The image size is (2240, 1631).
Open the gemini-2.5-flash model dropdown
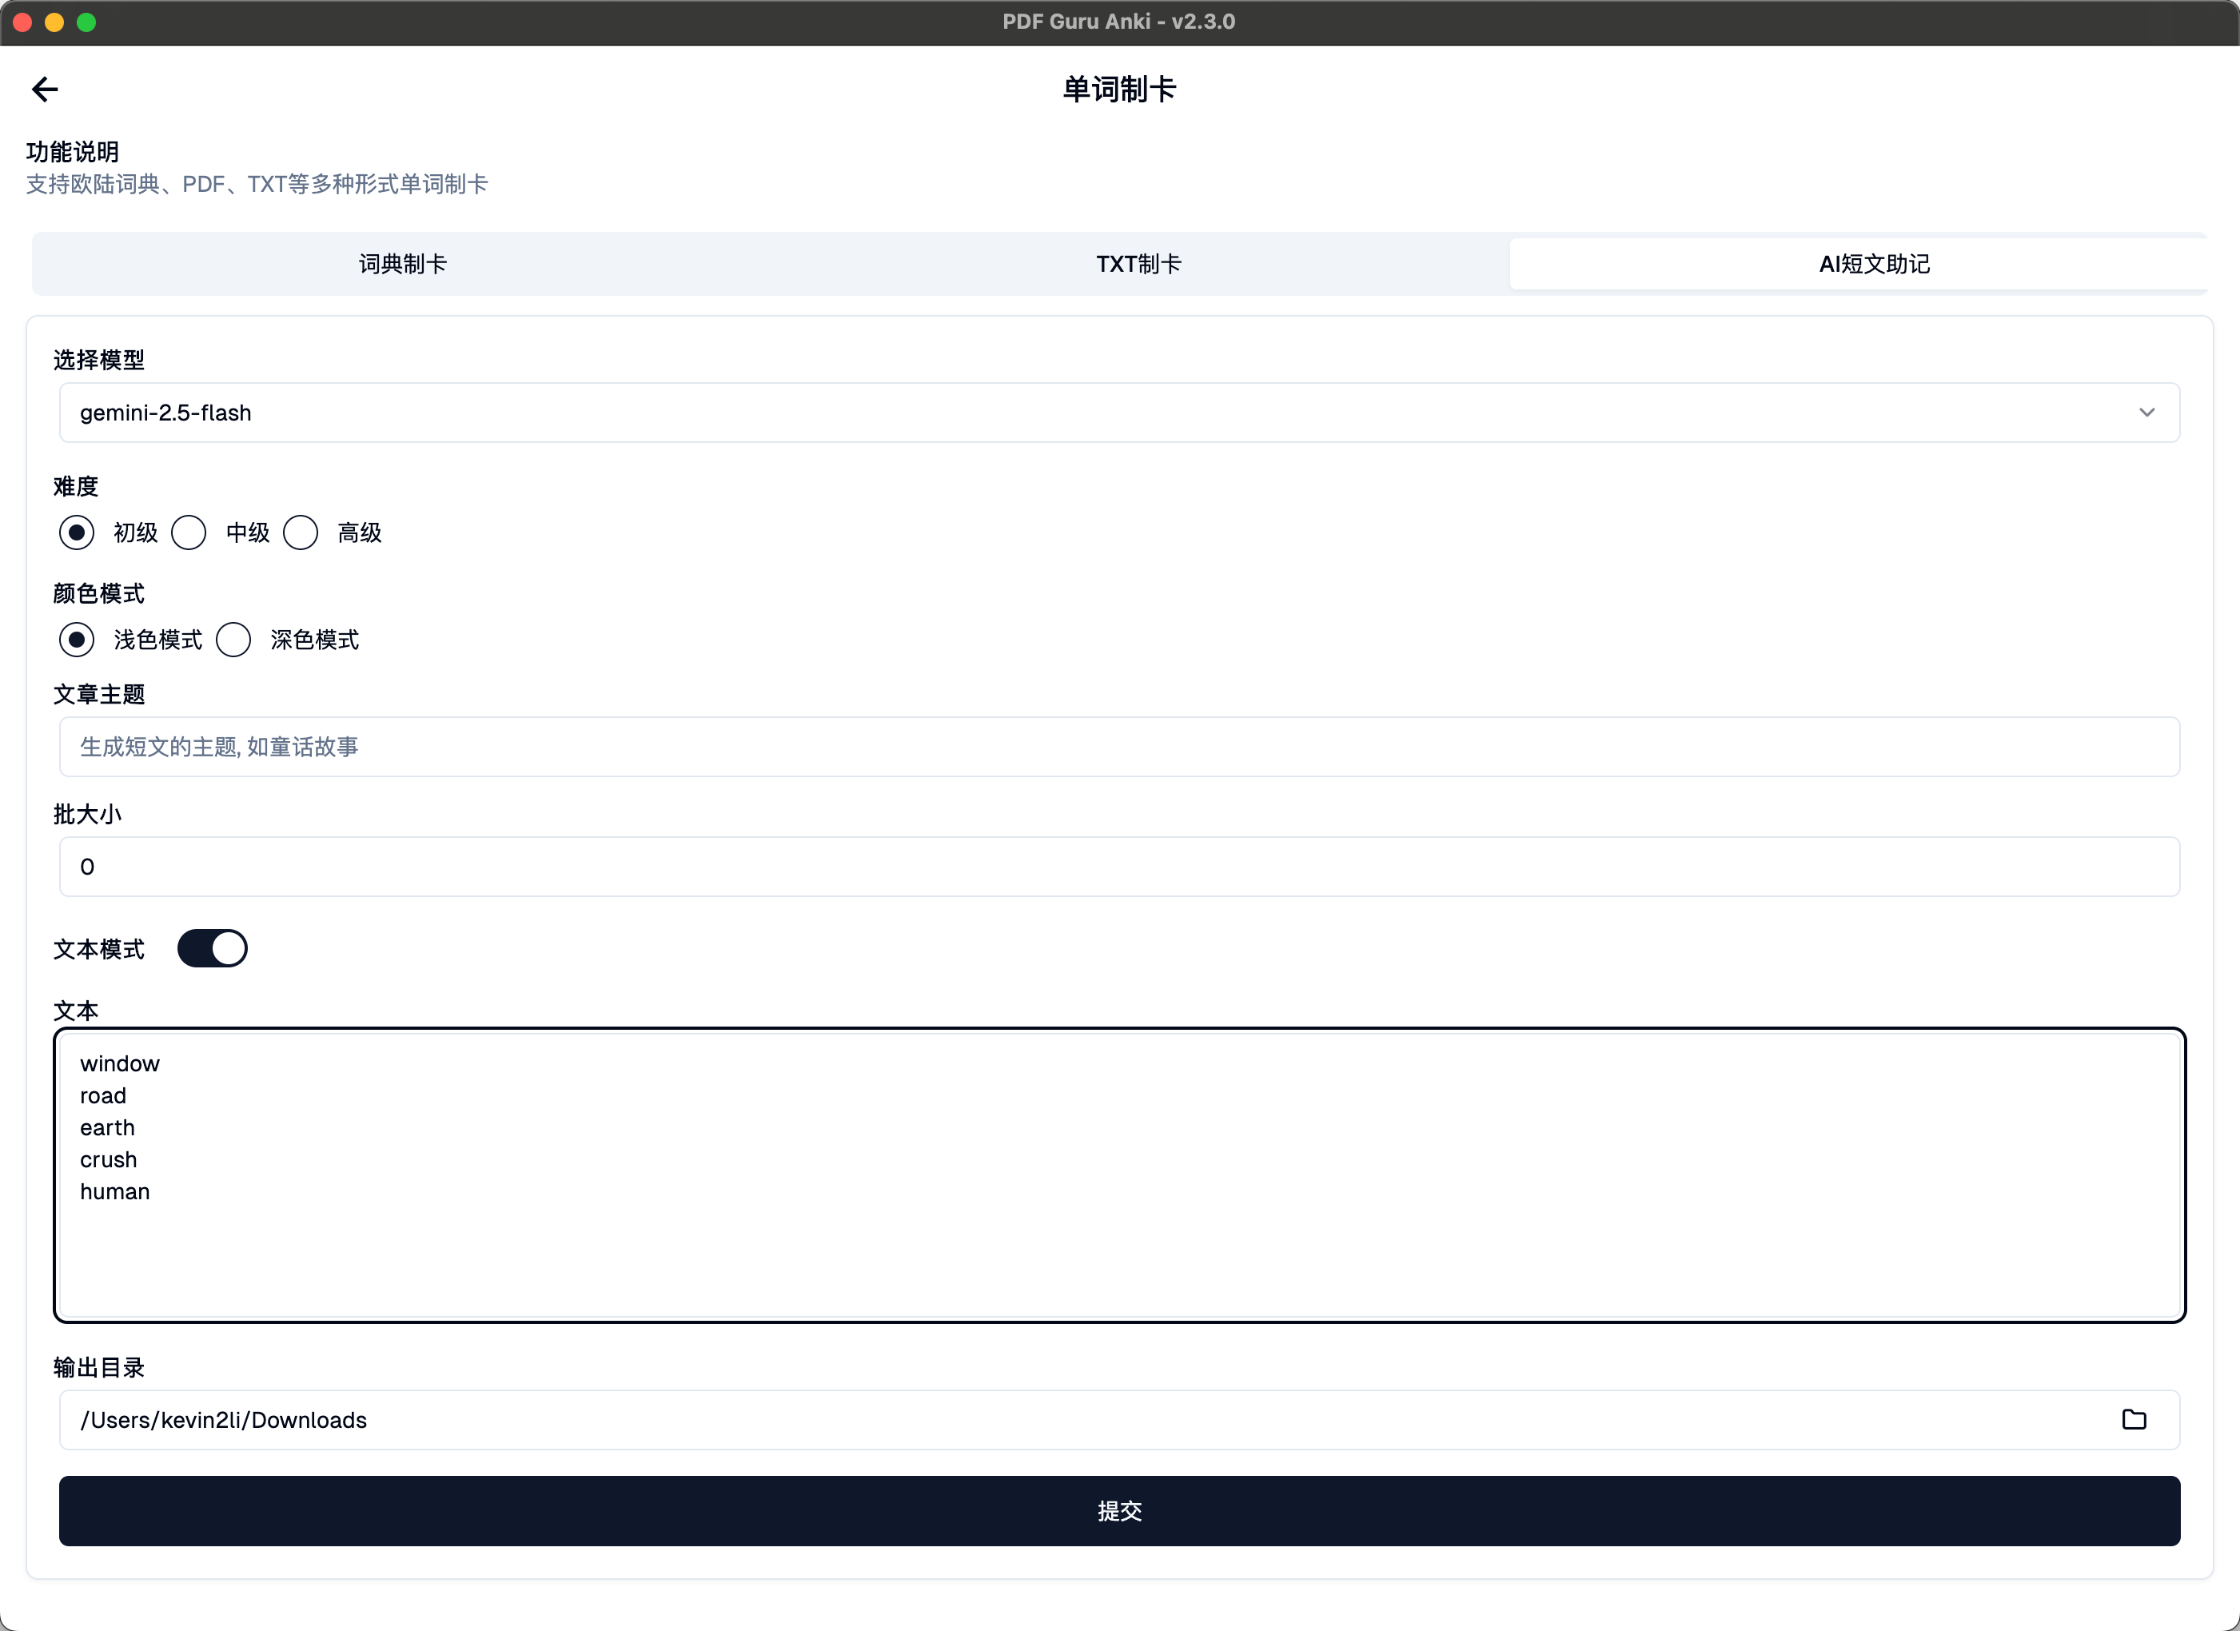[1118, 413]
